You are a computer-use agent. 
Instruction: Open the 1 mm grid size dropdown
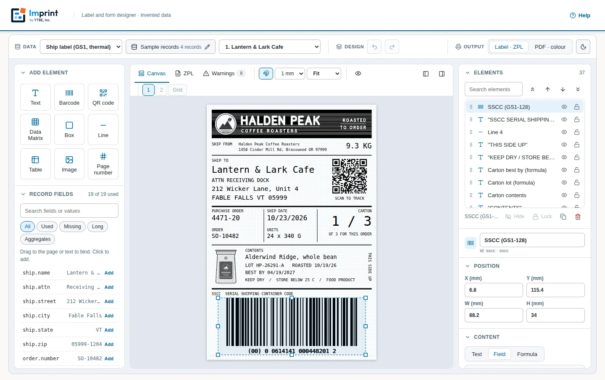(290, 74)
